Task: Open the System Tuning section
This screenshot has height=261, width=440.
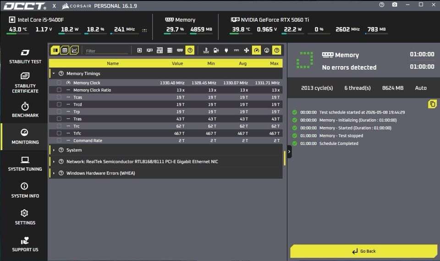Action: point(25,164)
